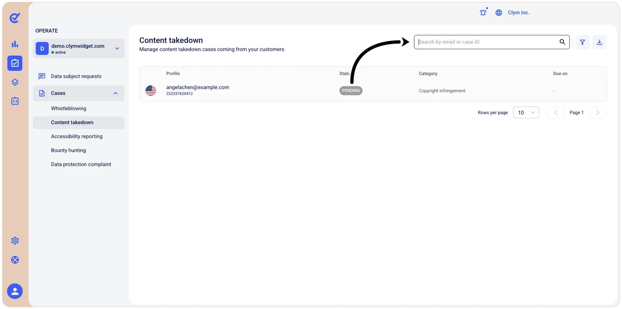Click the PENDING status badge

[x=351, y=91]
